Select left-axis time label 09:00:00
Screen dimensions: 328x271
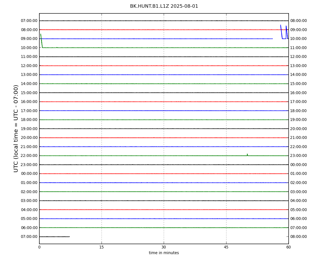point(29,39)
